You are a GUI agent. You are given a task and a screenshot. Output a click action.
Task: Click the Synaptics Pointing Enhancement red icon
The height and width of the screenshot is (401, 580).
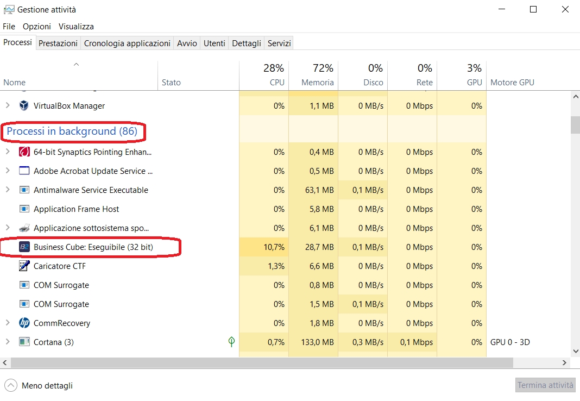[x=24, y=152]
